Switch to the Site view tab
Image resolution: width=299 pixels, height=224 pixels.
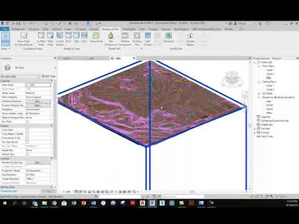(92, 58)
